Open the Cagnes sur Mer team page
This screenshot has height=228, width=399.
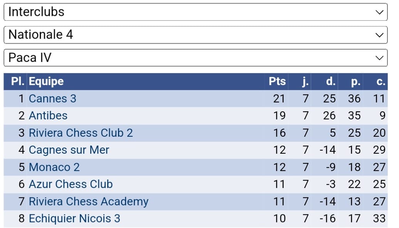69,150
